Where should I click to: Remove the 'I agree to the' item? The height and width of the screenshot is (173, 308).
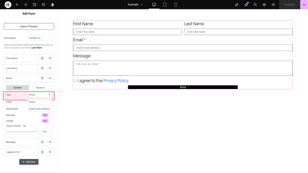50,152
